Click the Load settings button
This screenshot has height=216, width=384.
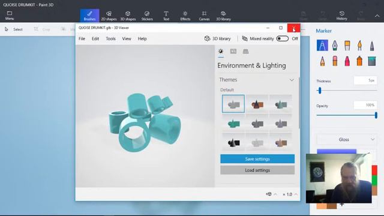[257, 170]
